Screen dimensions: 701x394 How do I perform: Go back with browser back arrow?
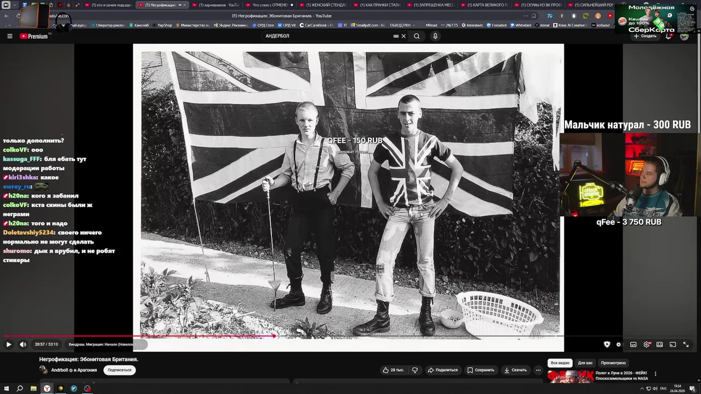[x=7, y=16]
